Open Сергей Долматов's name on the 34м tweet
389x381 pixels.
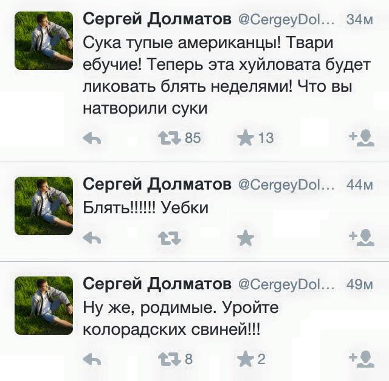click(x=156, y=19)
